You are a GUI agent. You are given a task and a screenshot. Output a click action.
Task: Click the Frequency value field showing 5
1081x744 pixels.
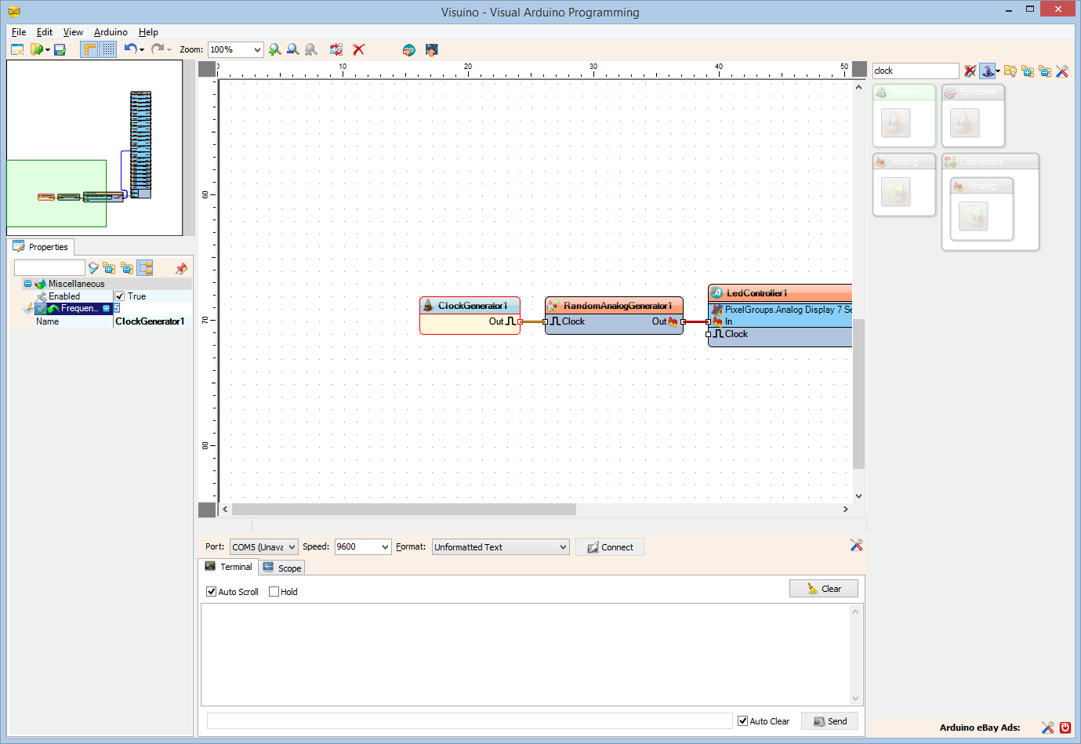(x=152, y=308)
